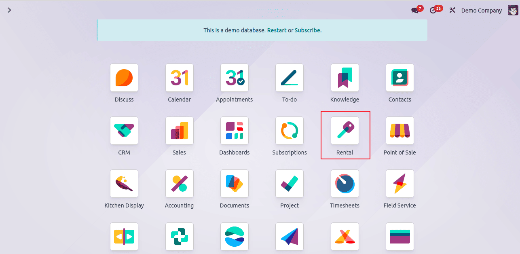Click the debug tools wrench icon
Image resolution: width=520 pixels, height=254 pixels.
point(452,11)
